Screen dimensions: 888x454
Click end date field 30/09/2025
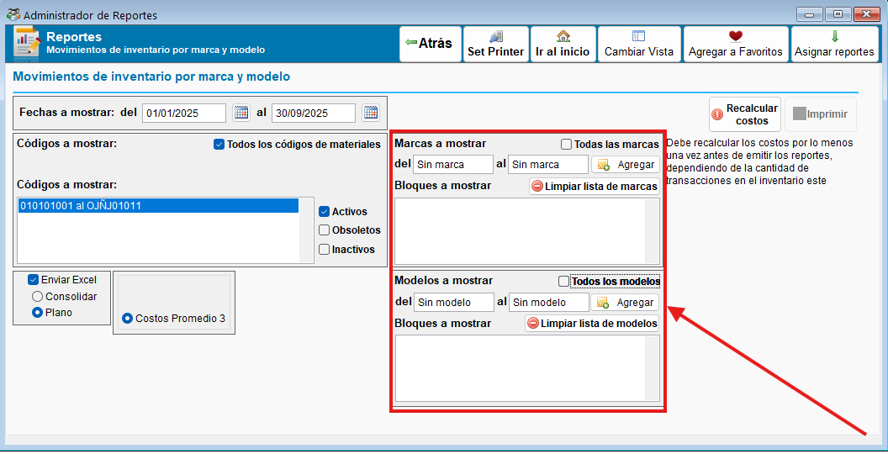point(314,113)
